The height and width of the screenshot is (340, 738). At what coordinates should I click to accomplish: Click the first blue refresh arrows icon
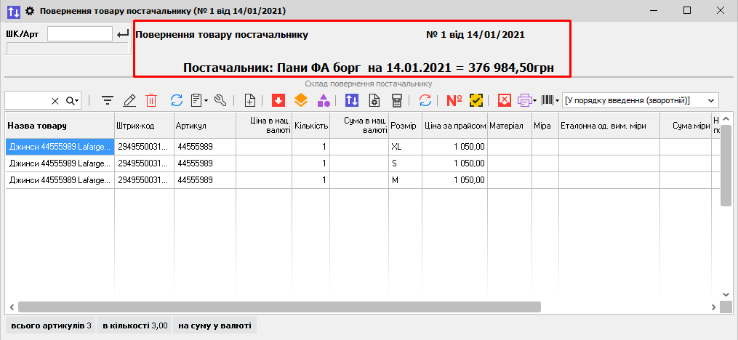(x=177, y=100)
